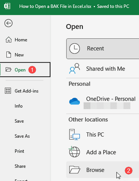Click the workbook title in title bar

(55, 6)
